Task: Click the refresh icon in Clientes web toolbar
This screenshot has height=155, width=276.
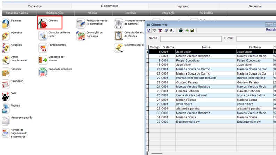Action: (x=149, y=31)
